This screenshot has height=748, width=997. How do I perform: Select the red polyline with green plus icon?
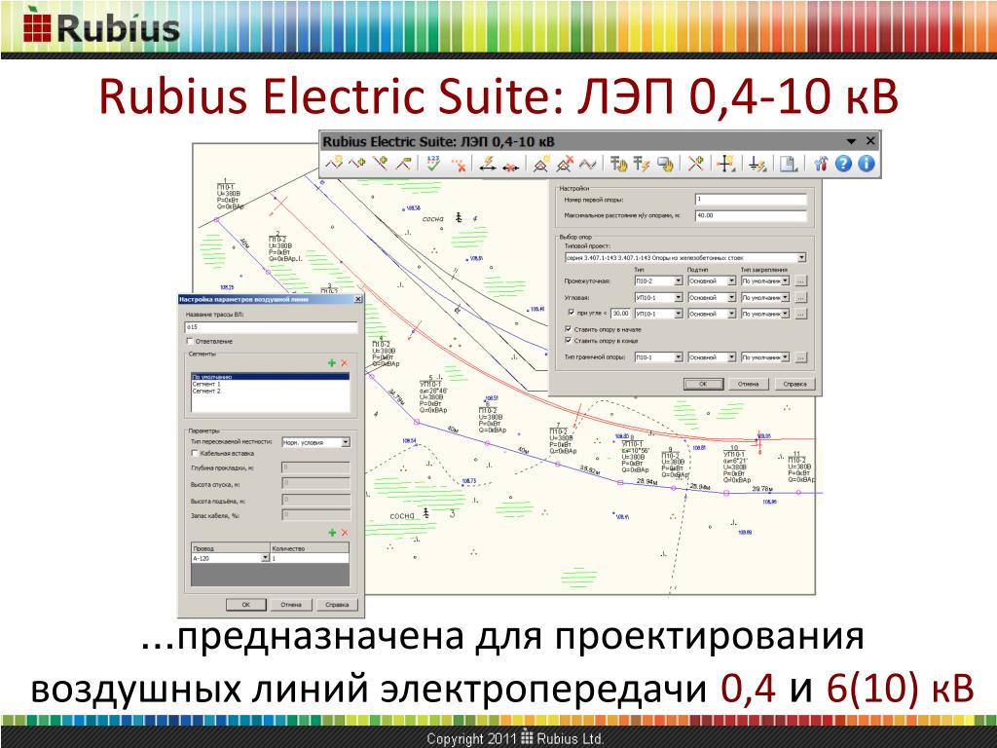tap(356, 164)
